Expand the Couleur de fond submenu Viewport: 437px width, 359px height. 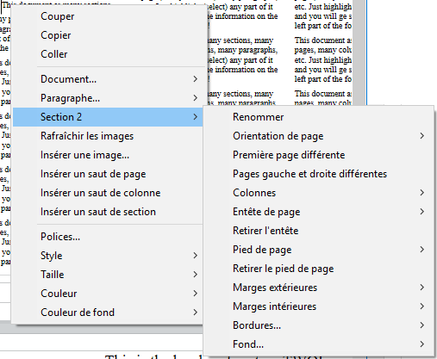[x=109, y=313]
